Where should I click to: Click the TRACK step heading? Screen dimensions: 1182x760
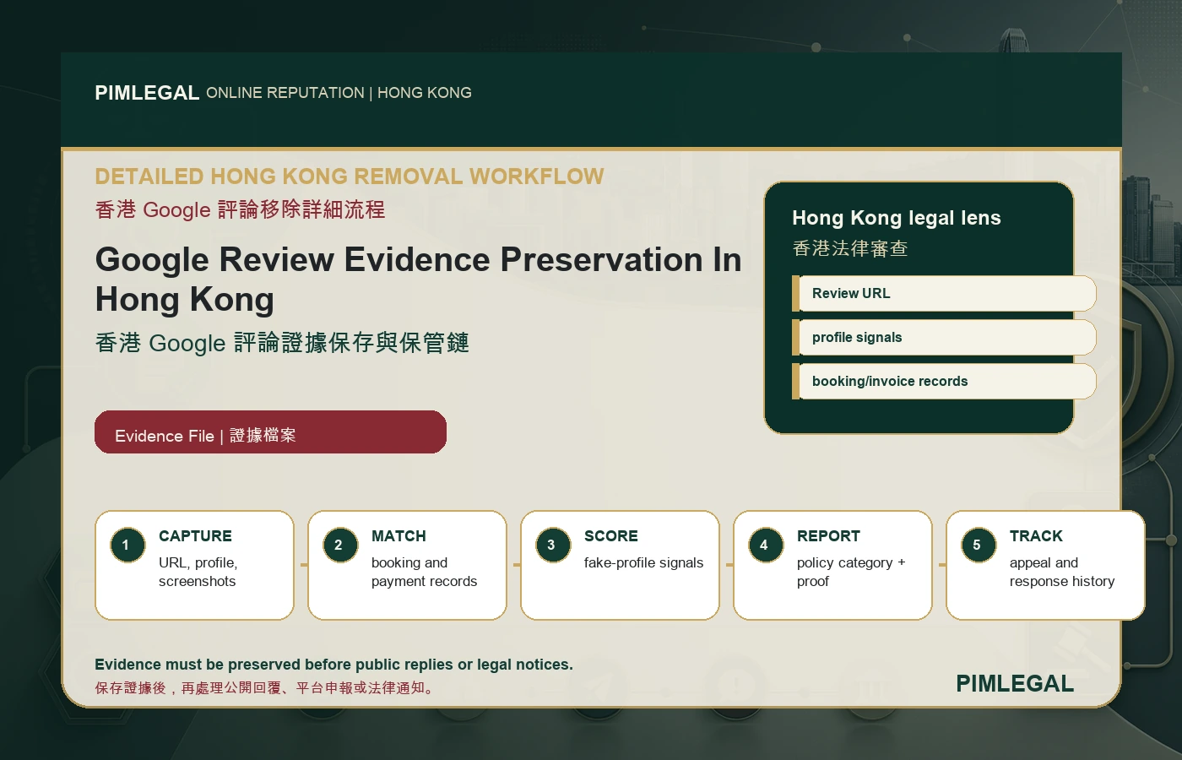click(1036, 536)
